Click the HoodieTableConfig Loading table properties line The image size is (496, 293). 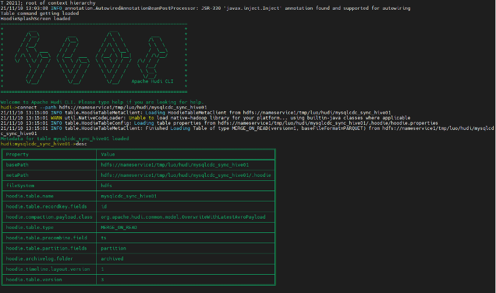219,123
